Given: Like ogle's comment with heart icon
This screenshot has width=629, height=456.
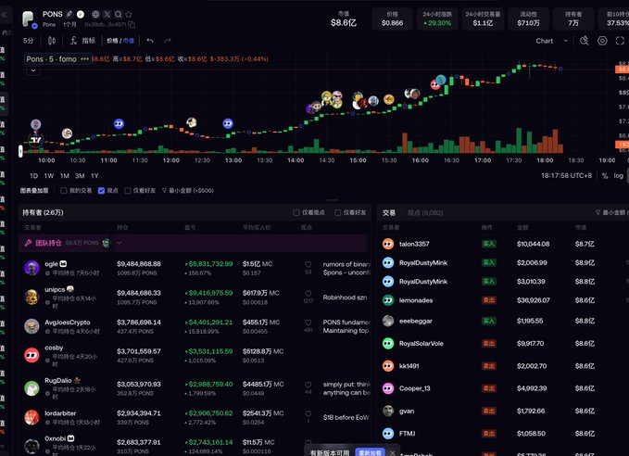Looking at the screenshot, I should (308, 264).
